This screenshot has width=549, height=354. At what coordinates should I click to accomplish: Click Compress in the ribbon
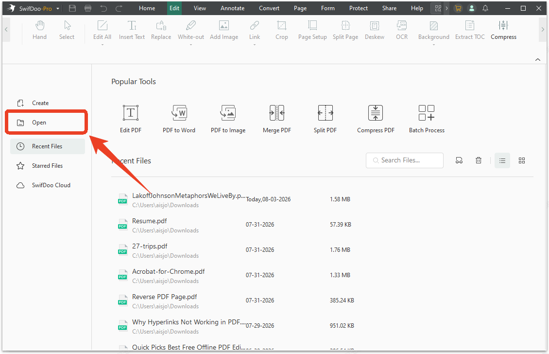point(503,30)
